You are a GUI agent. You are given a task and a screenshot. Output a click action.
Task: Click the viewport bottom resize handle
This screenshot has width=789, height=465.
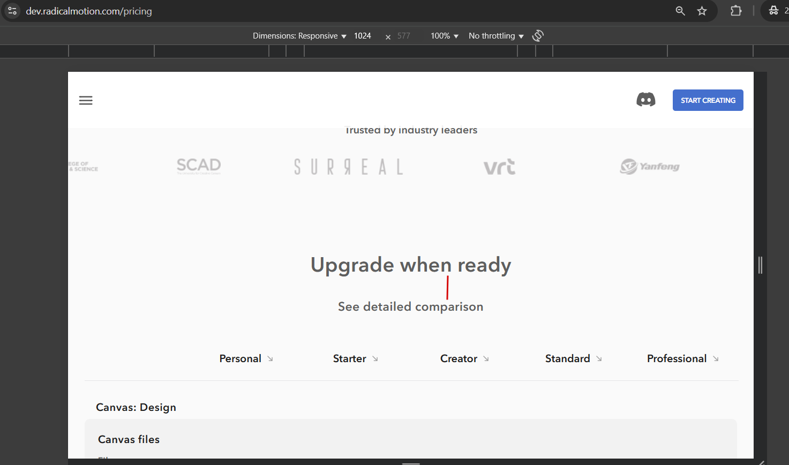tap(411, 462)
